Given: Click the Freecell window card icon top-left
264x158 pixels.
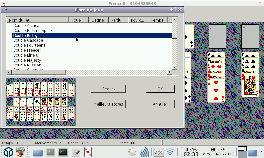Looking at the screenshot, I should coord(4,3).
